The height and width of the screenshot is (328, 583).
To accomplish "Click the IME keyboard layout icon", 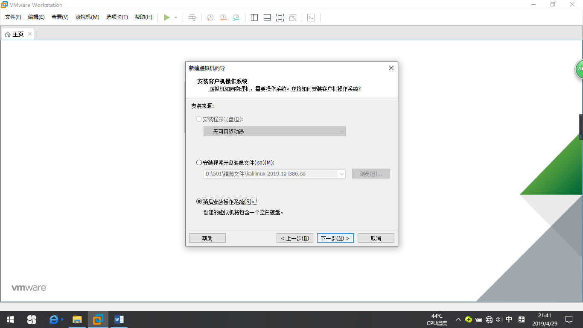I will click(x=522, y=319).
